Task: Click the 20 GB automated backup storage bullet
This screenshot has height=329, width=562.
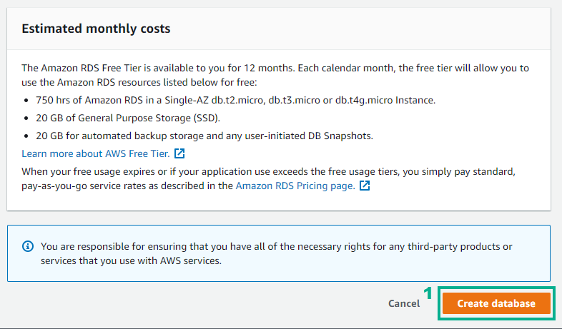Action: 204,136
